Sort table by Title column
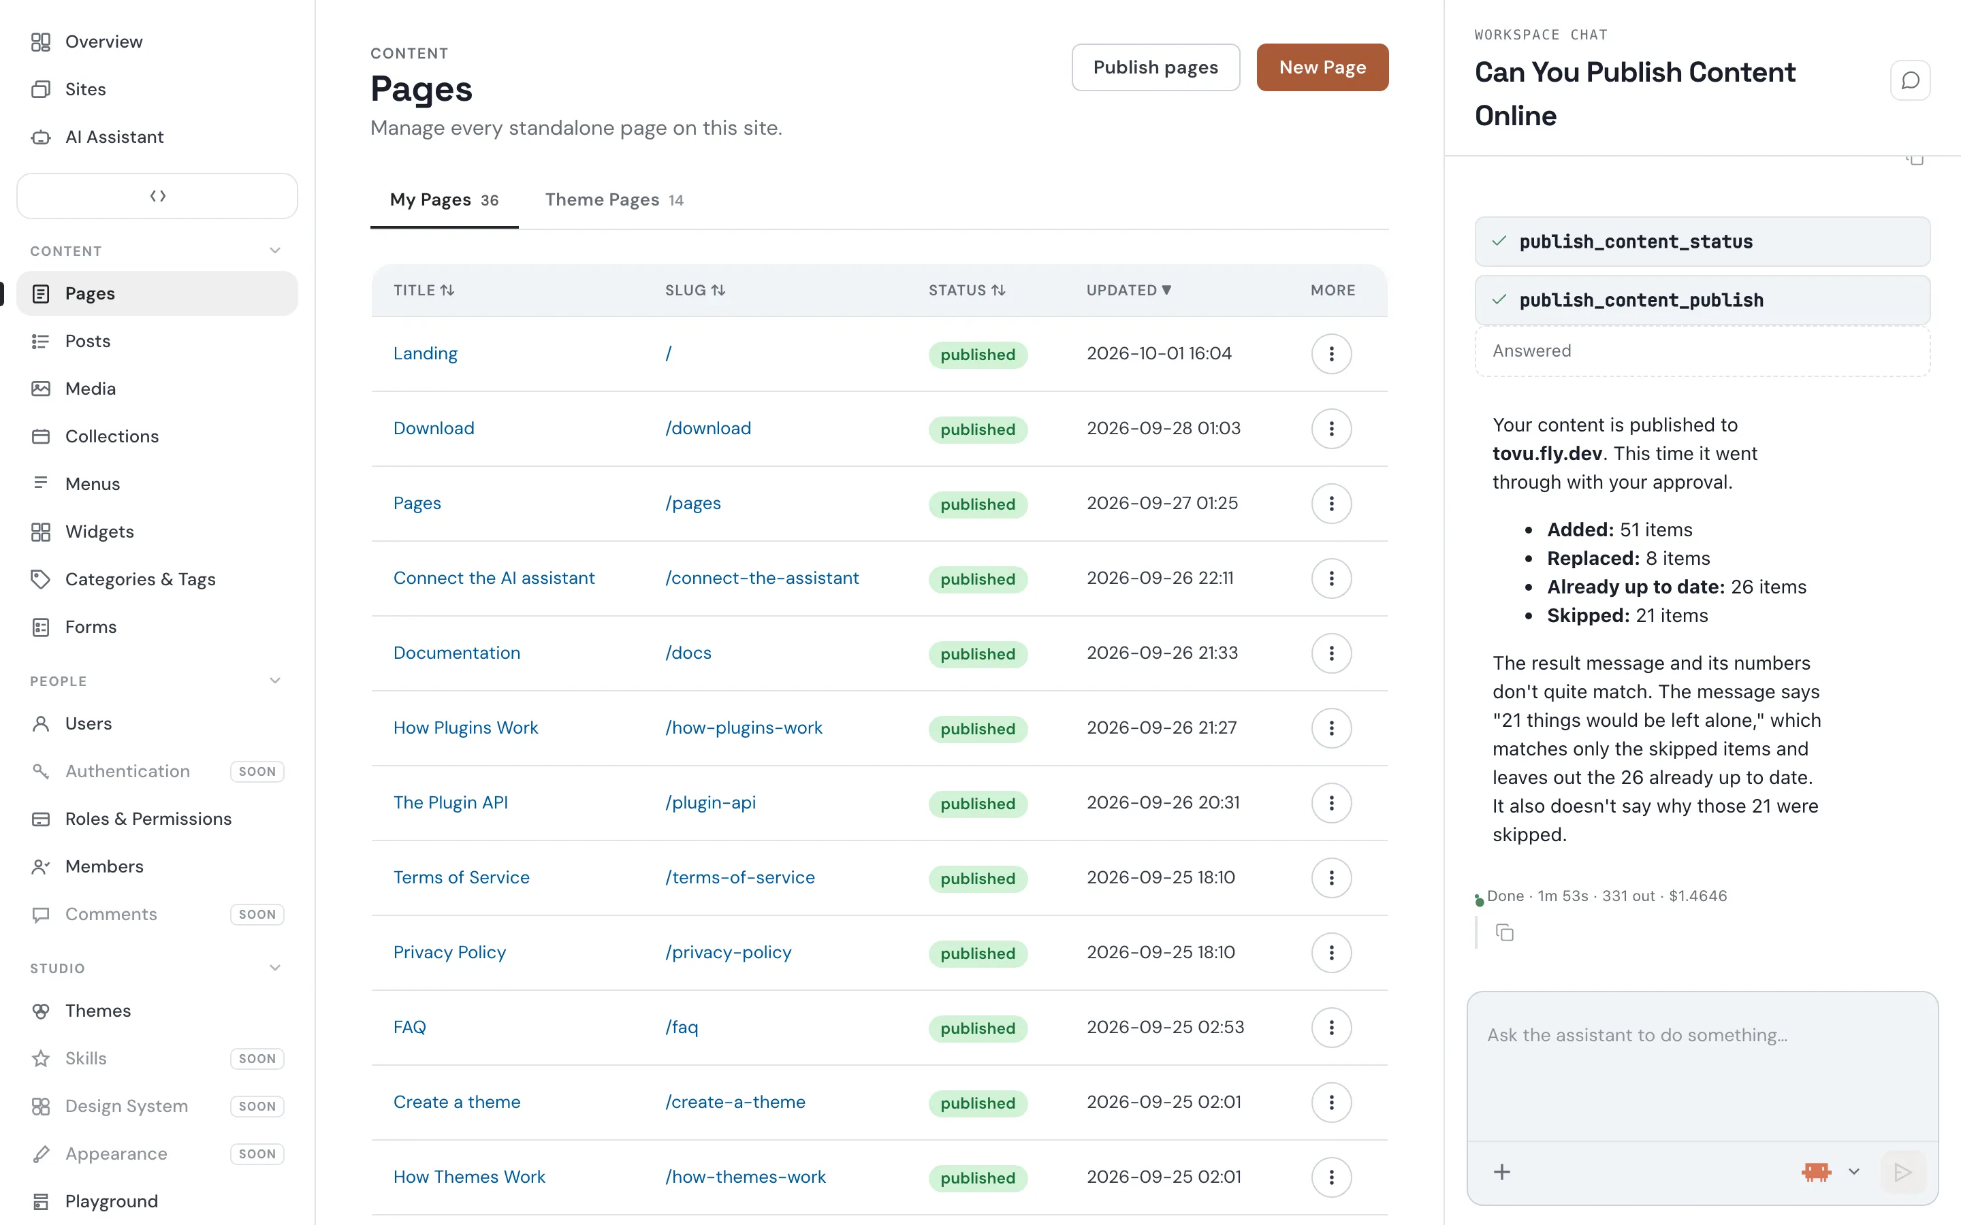 424,290
